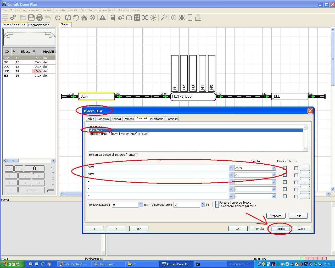The height and width of the screenshot is (268, 335).
Task: Click the undo arrow toolbar icon
Action: [x=48, y=18]
